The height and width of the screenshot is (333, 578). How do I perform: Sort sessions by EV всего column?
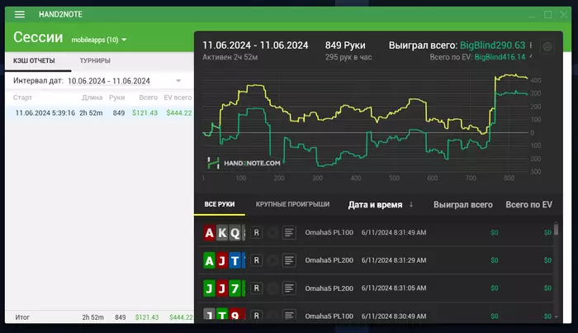coord(178,98)
